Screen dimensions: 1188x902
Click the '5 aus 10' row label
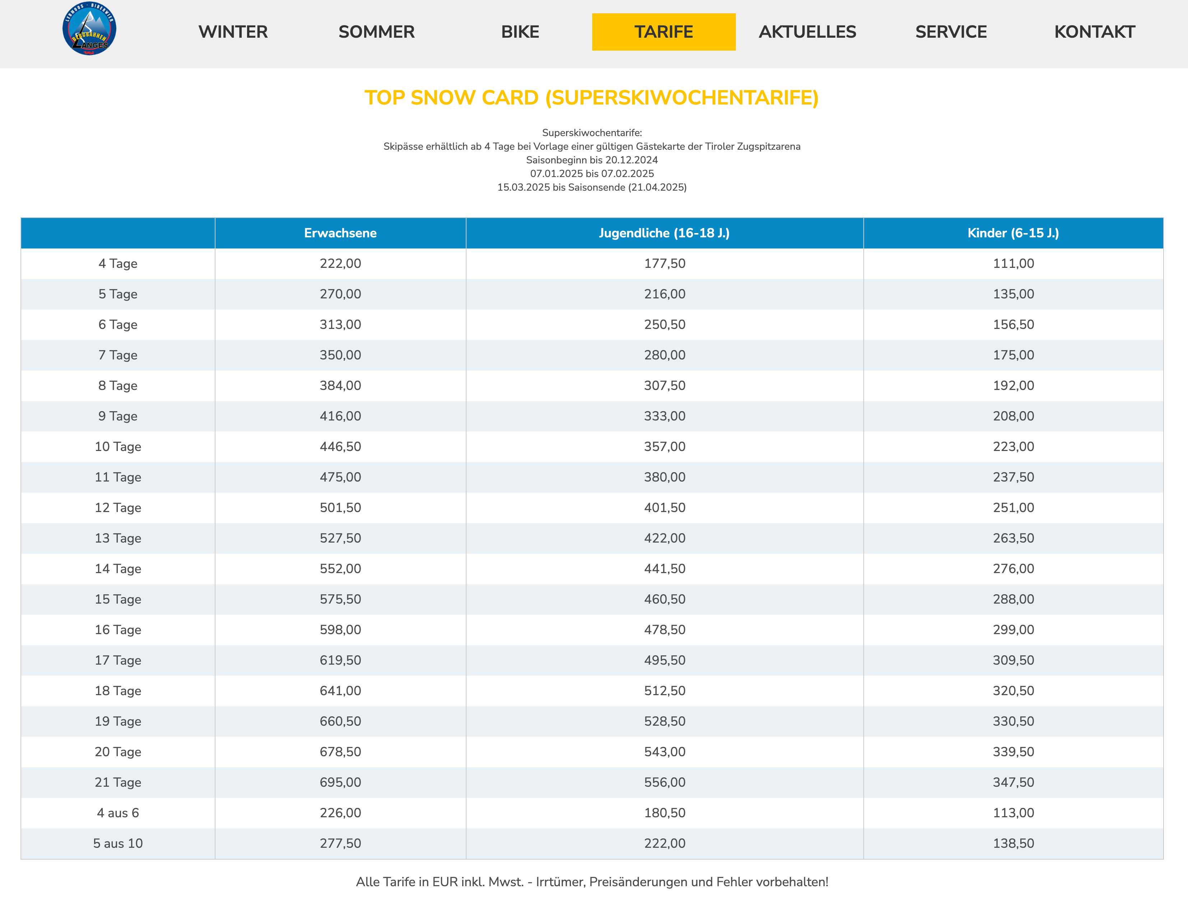(118, 844)
